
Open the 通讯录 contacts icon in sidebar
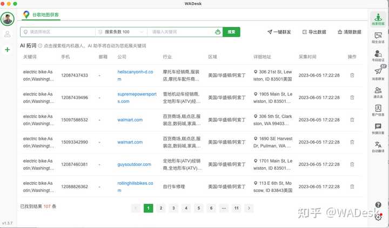coord(378,92)
